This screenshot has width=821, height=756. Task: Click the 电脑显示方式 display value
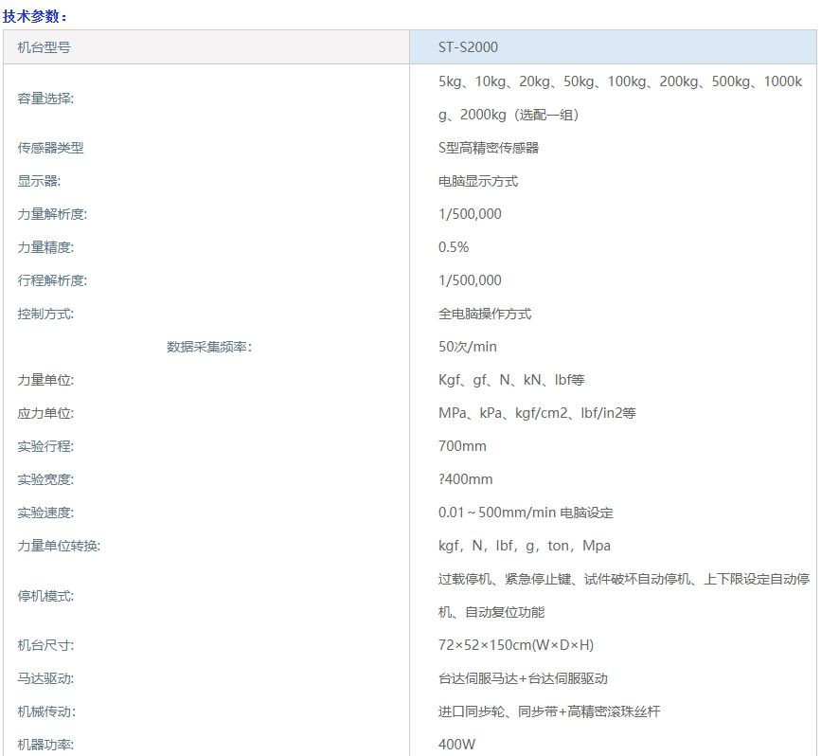point(478,181)
